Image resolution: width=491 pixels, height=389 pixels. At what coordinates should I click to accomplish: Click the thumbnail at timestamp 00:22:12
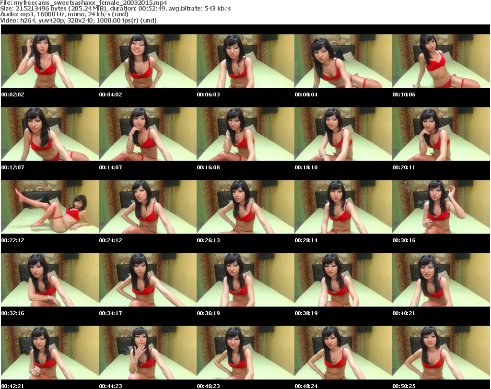click(50, 207)
